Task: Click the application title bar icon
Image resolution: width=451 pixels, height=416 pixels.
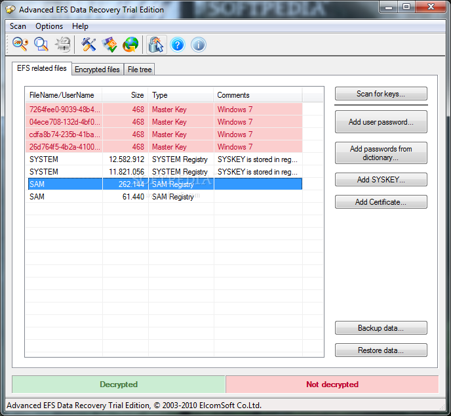Action: pyautogui.click(x=10, y=9)
